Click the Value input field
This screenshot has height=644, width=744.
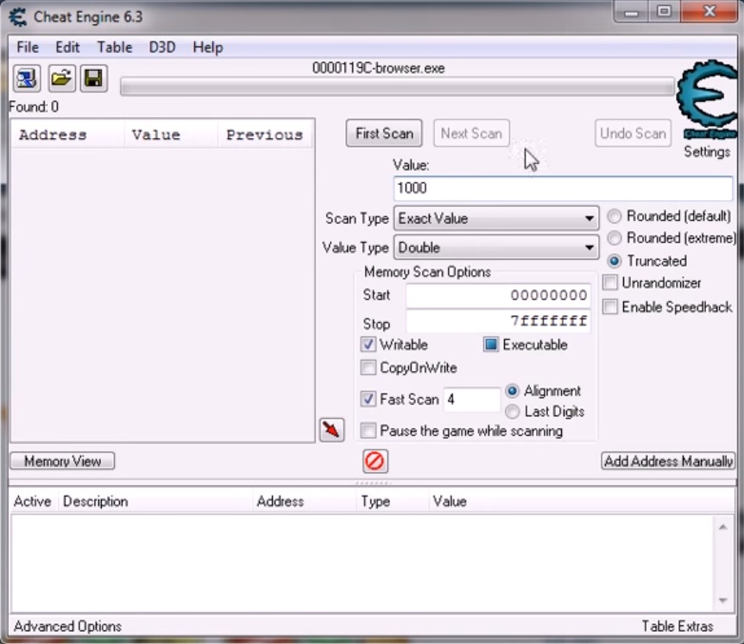coord(563,188)
